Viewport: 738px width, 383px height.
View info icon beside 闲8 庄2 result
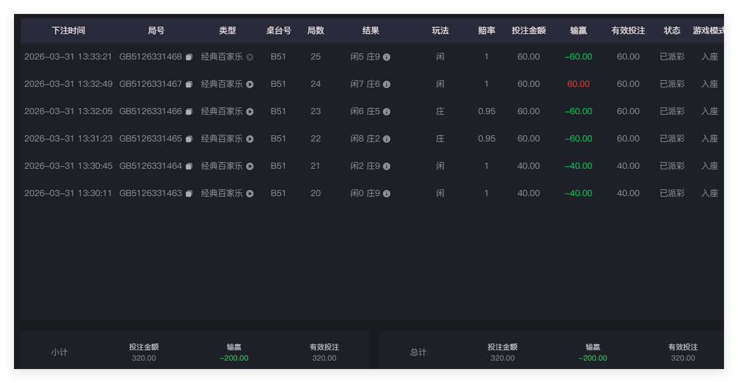coord(386,138)
